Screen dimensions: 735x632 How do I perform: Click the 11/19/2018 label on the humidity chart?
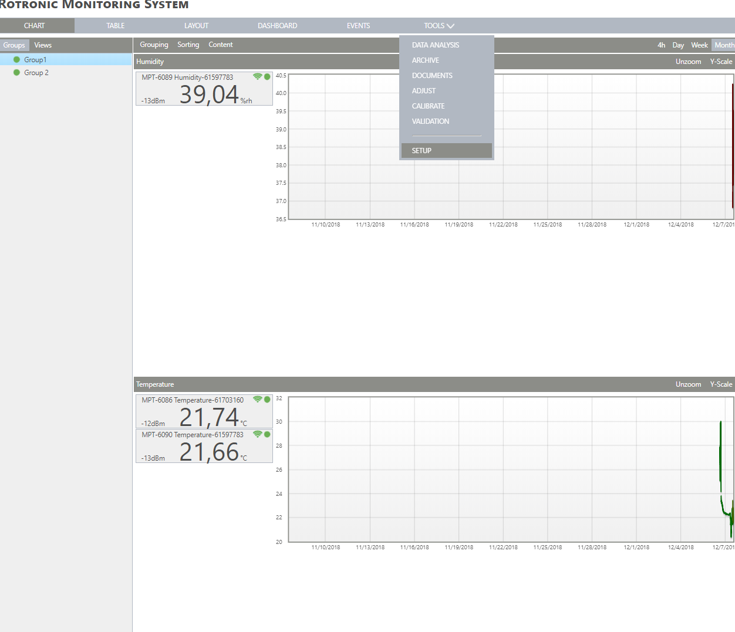coord(458,225)
